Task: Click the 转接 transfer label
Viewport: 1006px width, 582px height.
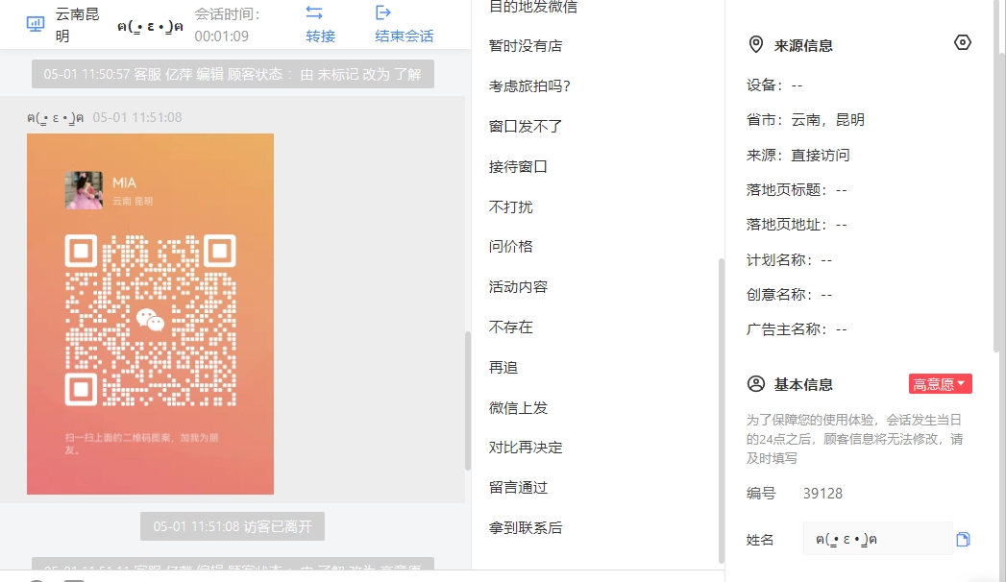Action: pyautogui.click(x=321, y=36)
